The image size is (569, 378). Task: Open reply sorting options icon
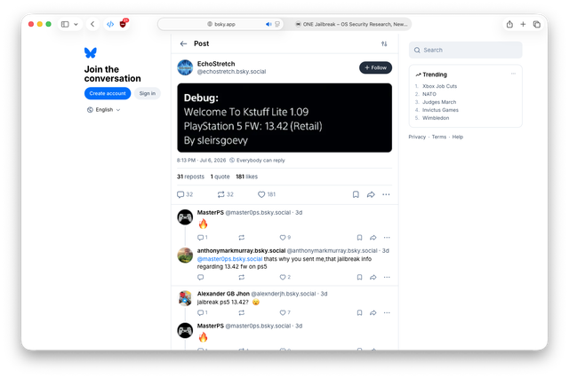click(384, 43)
